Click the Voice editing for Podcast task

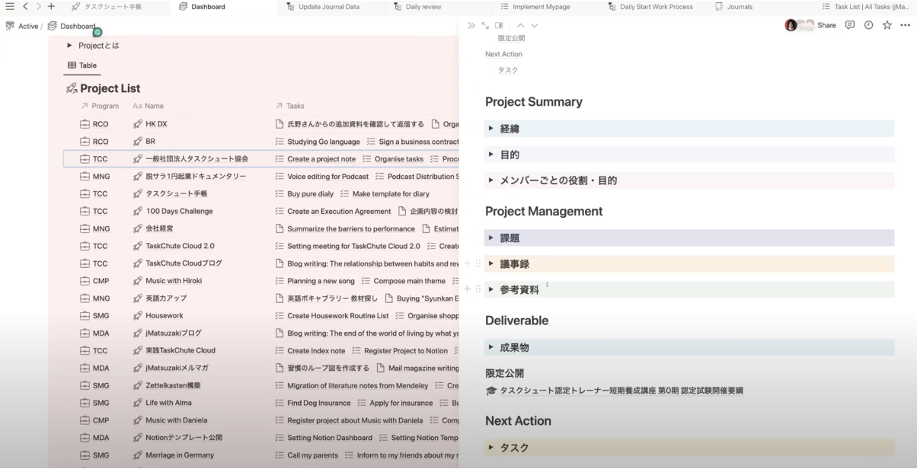327,177
